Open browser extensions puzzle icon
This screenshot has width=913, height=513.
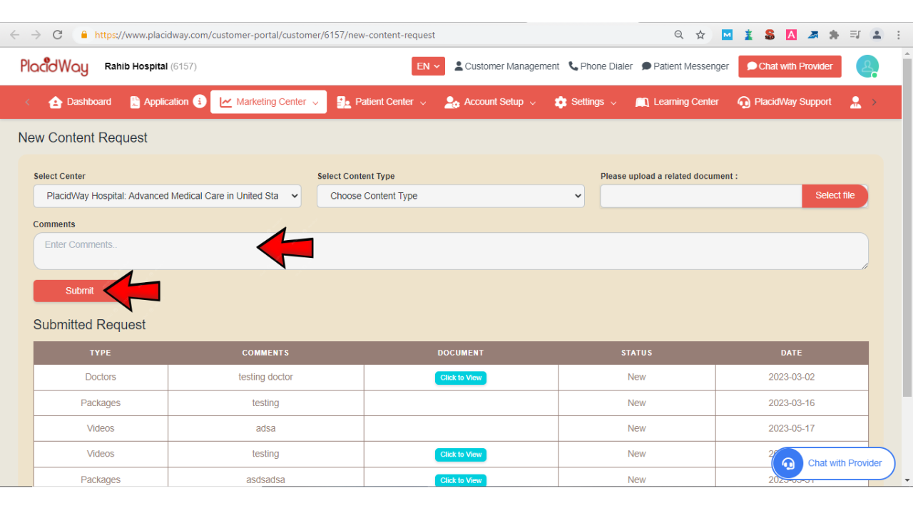[x=834, y=35]
